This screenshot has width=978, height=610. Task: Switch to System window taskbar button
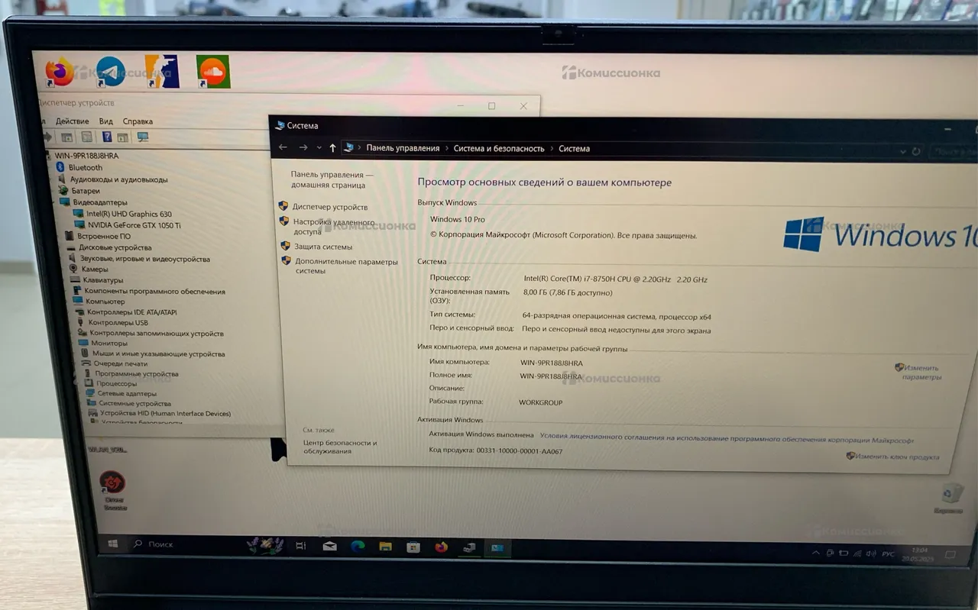click(497, 547)
